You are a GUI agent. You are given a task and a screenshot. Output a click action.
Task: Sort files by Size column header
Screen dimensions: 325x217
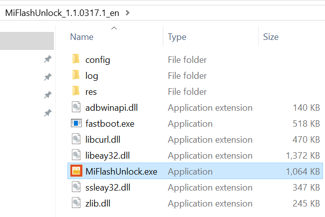click(271, 37)
